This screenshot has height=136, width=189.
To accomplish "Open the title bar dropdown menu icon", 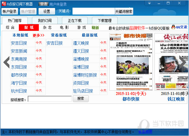I will (149, 3).
